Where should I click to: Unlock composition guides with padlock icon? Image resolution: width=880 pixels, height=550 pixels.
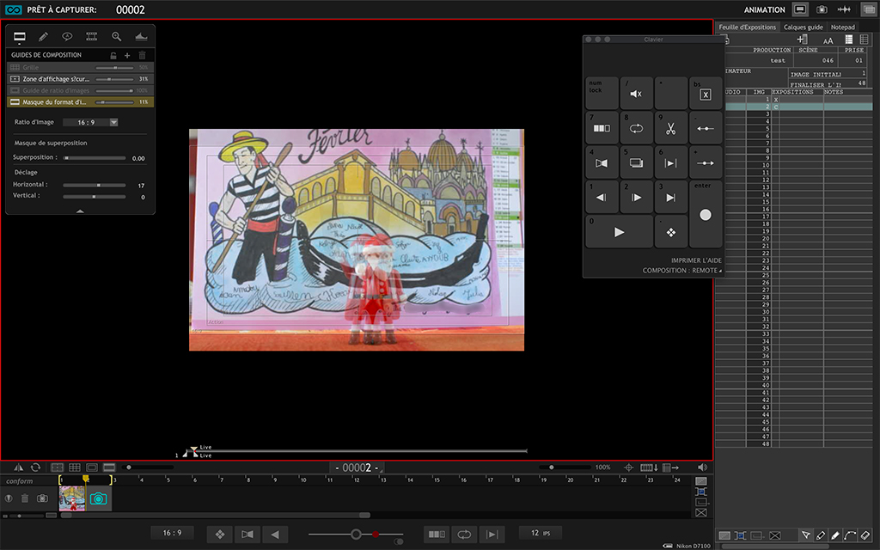pyautogui.click(x=113, y=55)
